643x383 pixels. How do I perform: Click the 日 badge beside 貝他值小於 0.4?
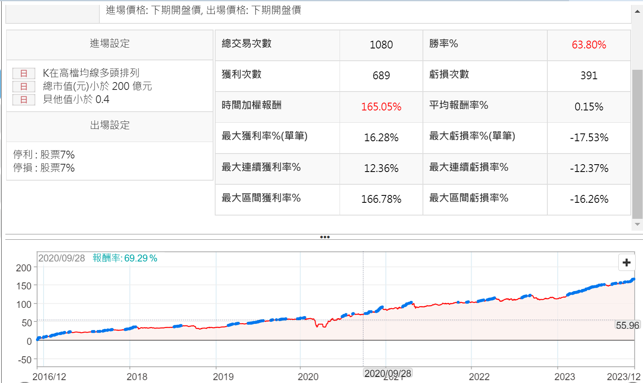(x=23, y=100)
